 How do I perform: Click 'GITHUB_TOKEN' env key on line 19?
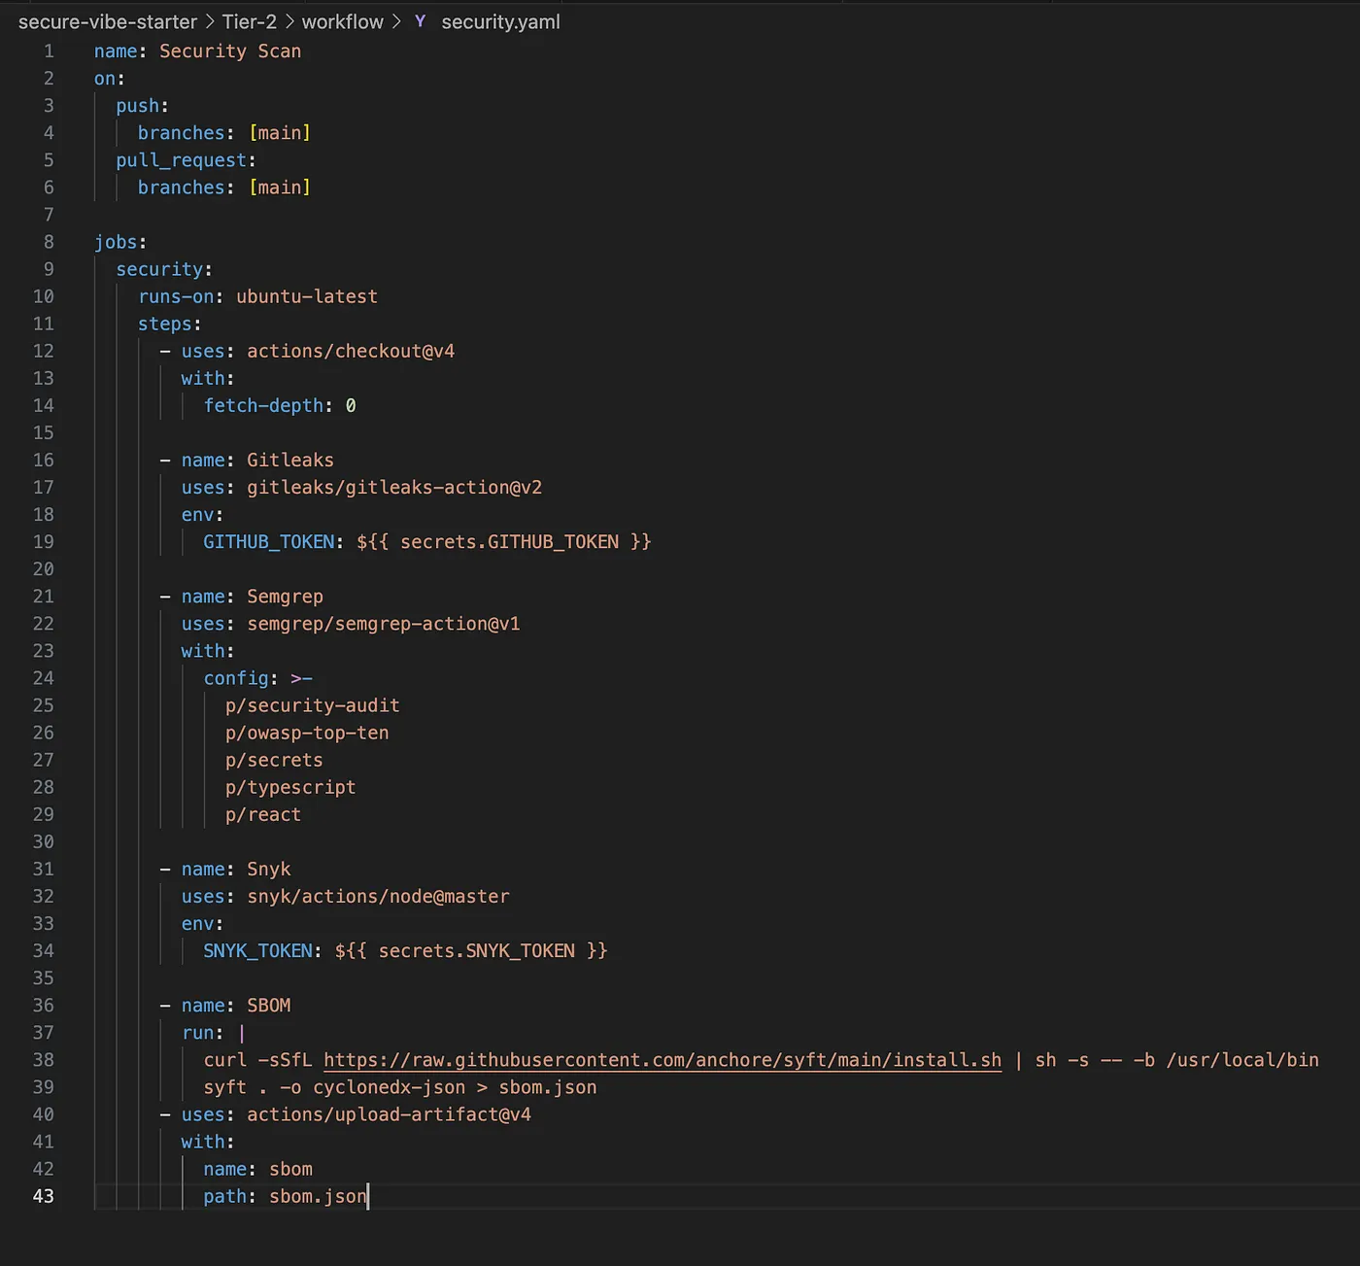coord(268,541)
